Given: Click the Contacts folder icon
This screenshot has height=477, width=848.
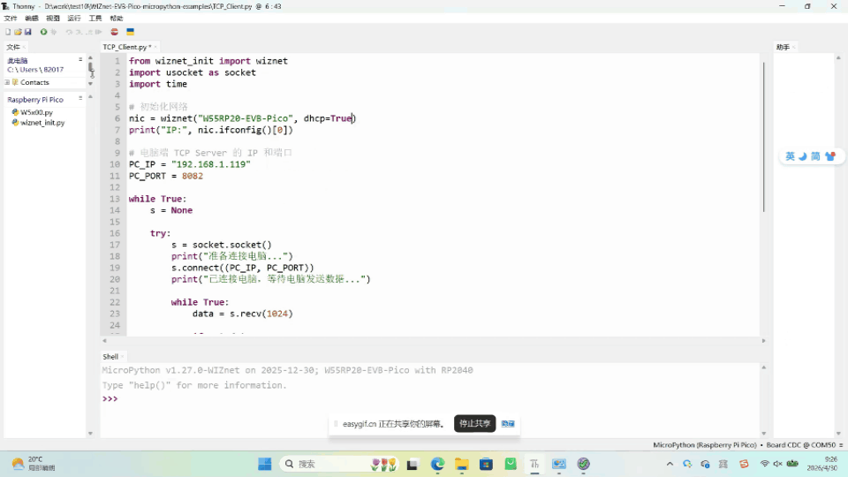Looking at the screenshot, I should (15, 82).
